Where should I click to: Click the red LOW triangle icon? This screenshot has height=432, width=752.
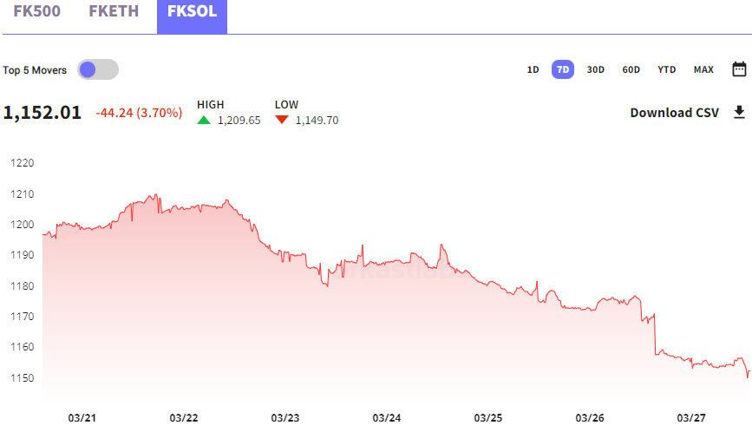[281, 121]
